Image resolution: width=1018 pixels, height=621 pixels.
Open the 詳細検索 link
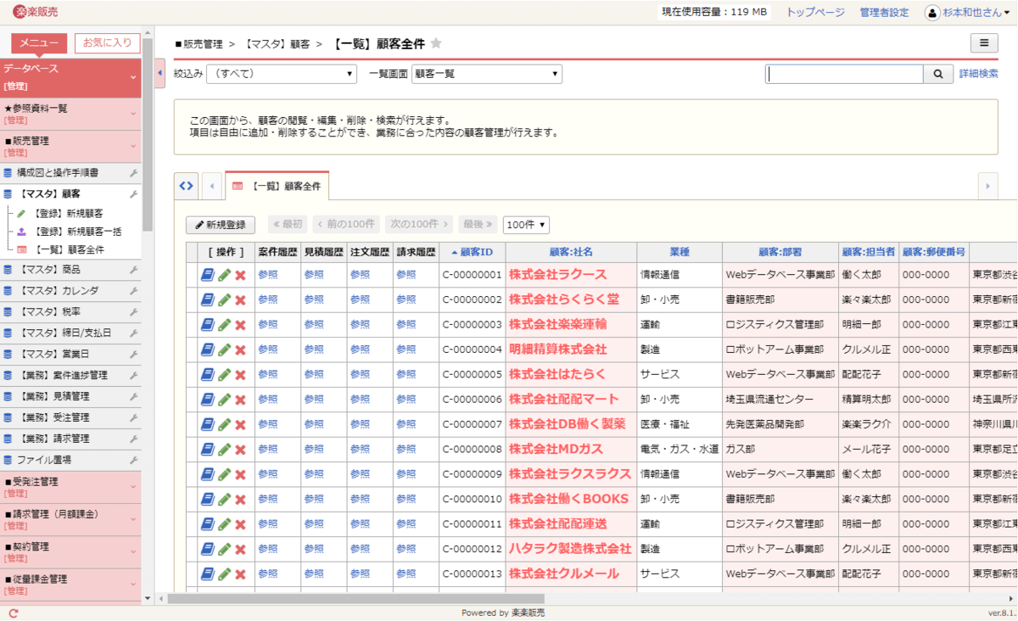tap(978, 74)
